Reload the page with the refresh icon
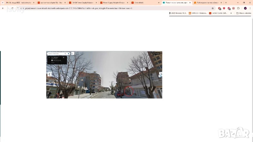 (x=12, y=8)
